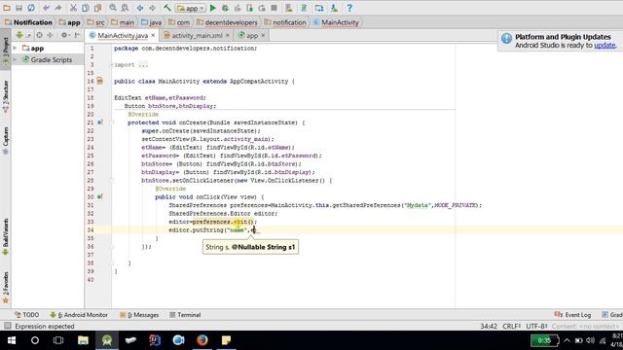Click the Save All toolbar icon

coord(18,8)
